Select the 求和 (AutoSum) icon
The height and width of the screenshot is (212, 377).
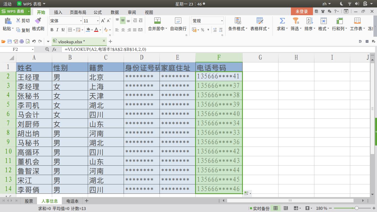[282, 23]
